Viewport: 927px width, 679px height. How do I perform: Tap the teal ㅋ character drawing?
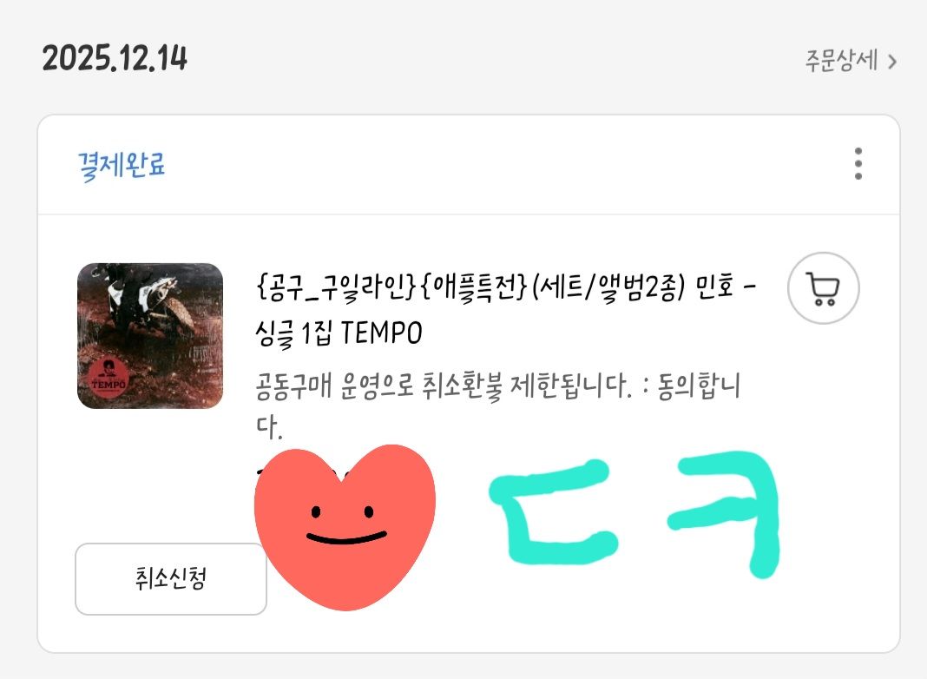point(725,513)
